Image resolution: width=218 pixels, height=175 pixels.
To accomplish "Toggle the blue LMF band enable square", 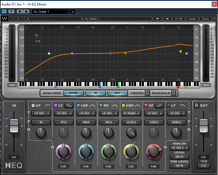I will [78, 105].
